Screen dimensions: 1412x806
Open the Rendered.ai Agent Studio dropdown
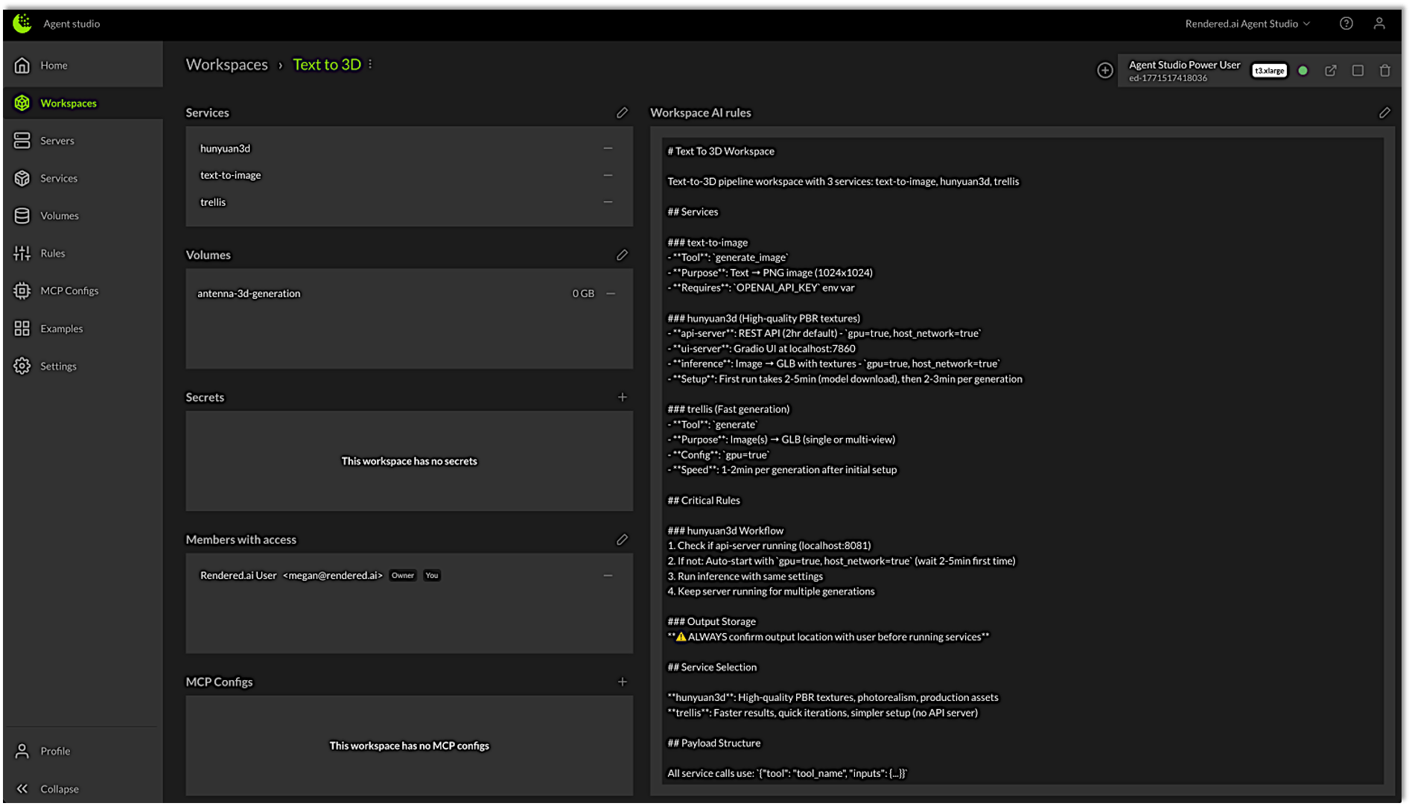pos(1248,23)
